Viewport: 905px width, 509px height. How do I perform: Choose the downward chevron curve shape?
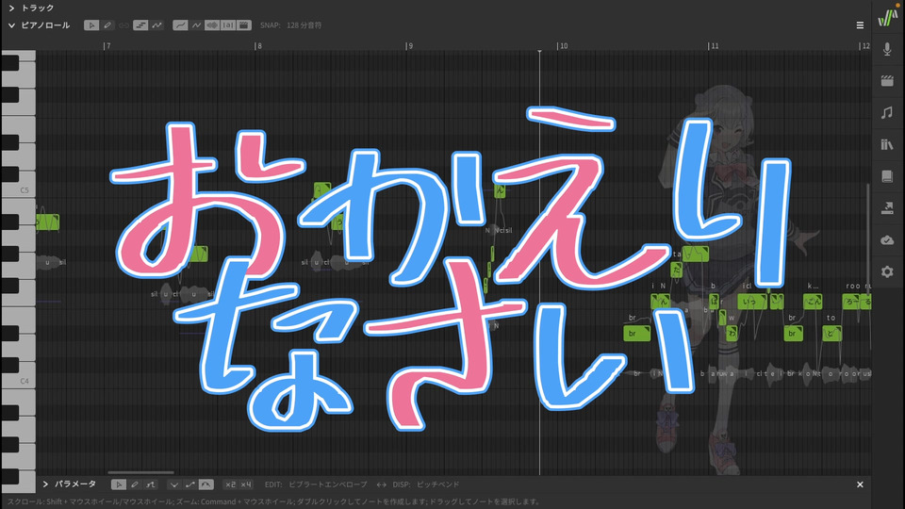(173, 484)
